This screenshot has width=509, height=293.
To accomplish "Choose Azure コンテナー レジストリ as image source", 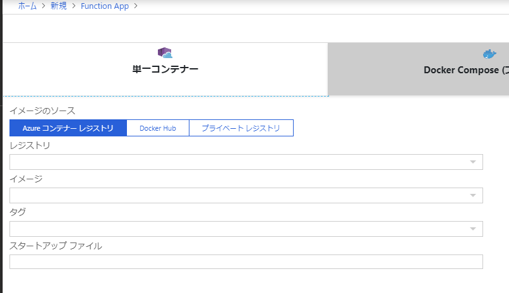I will 68,128.
